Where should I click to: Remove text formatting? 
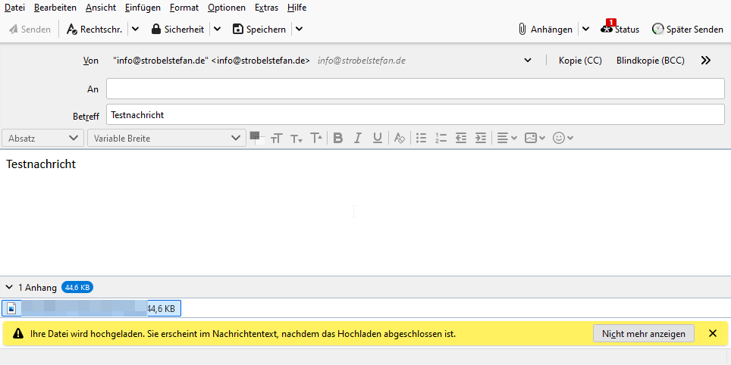[x=399, y=138]
